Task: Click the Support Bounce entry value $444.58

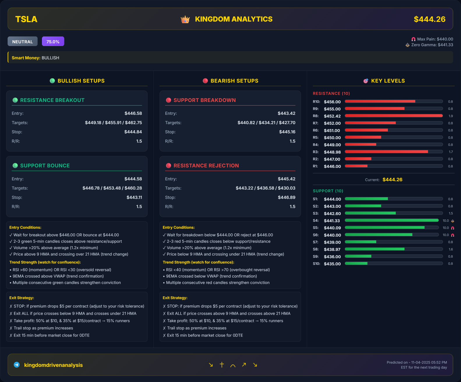Action: [133, 179]
